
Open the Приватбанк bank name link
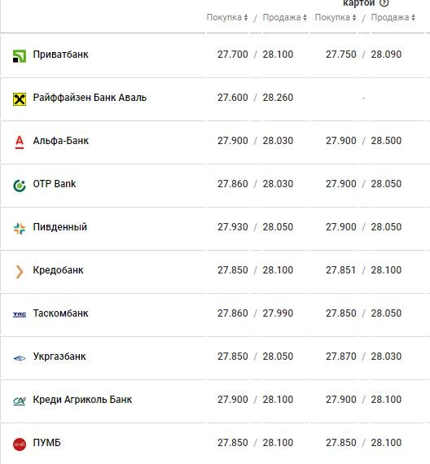pyautogui.click(x=61, y=55)
